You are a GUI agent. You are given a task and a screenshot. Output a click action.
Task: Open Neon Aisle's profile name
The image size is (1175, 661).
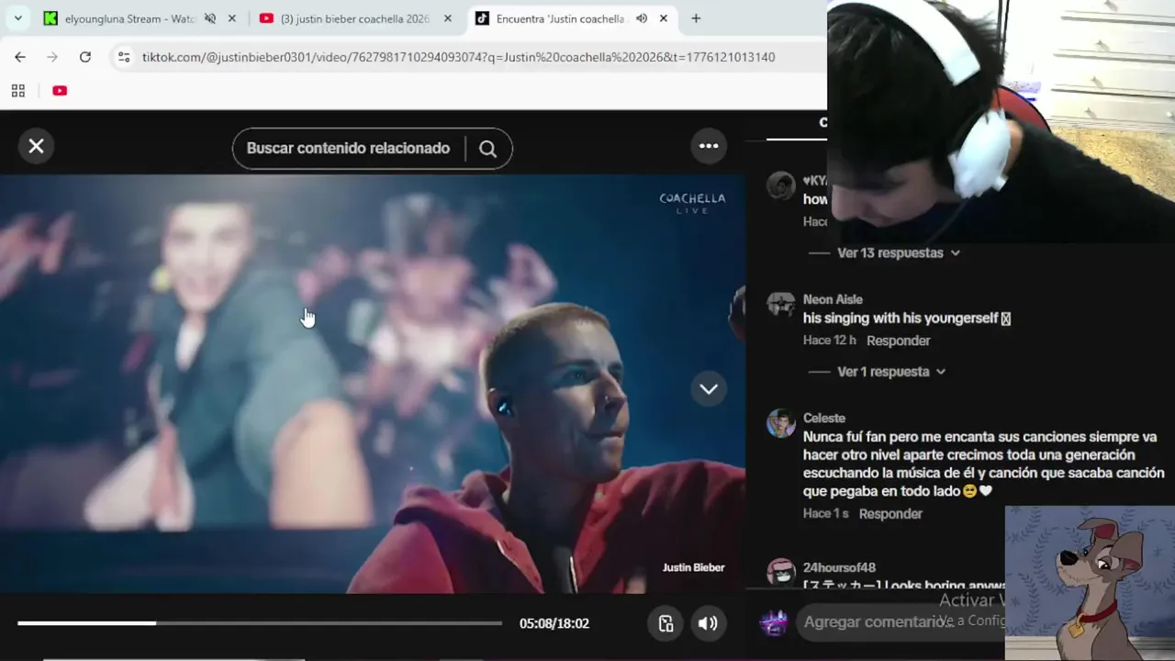[833, 299]
